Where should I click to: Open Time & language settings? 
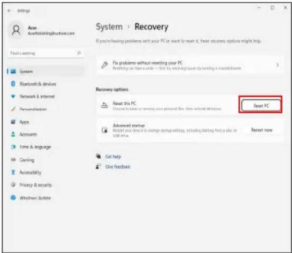click(46, 147)
